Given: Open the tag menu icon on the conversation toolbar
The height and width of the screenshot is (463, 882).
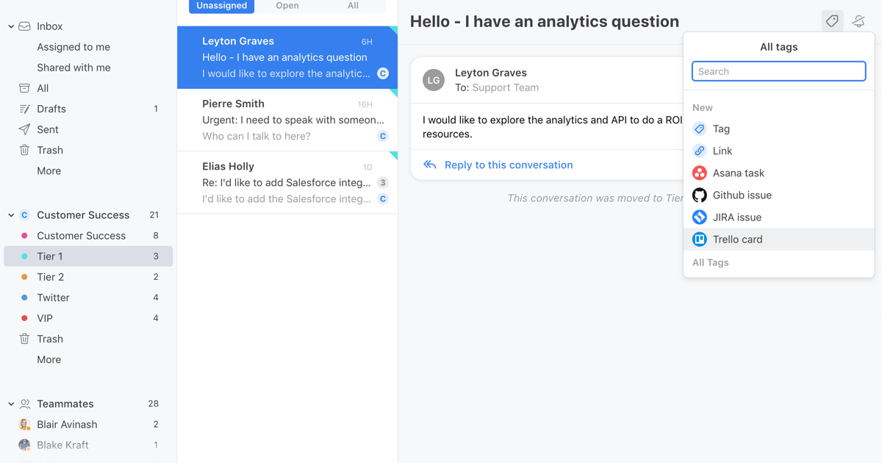Looking at the screenshot, I should click(x=832, y=21).
